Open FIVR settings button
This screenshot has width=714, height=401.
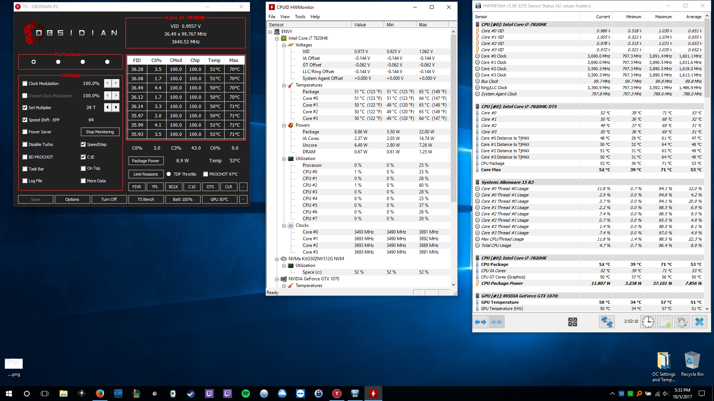[x=137, y=187]
